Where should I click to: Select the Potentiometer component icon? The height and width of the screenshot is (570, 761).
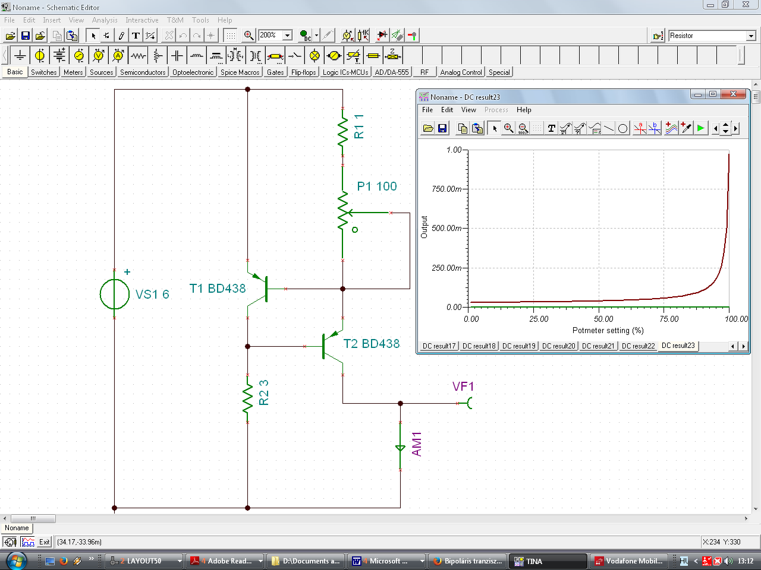(158, 56)
